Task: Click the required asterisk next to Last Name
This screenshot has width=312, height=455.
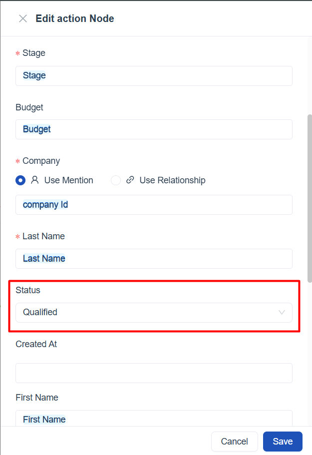Action: click(x=17, y=236)
